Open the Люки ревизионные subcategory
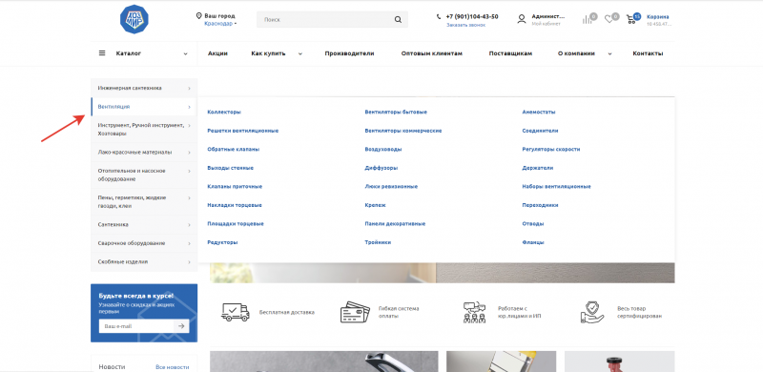This screenshot has height=372, width=763. pyautogui.click(x=391, y=187)
